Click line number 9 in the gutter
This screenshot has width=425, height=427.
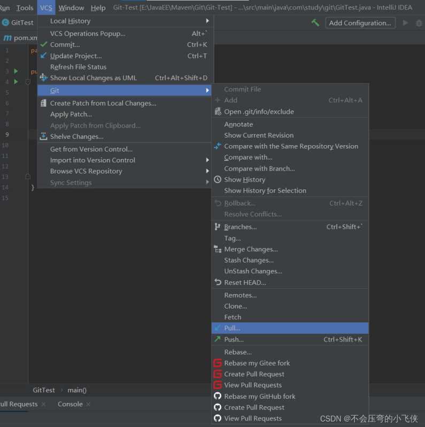[x=7, y=135]
